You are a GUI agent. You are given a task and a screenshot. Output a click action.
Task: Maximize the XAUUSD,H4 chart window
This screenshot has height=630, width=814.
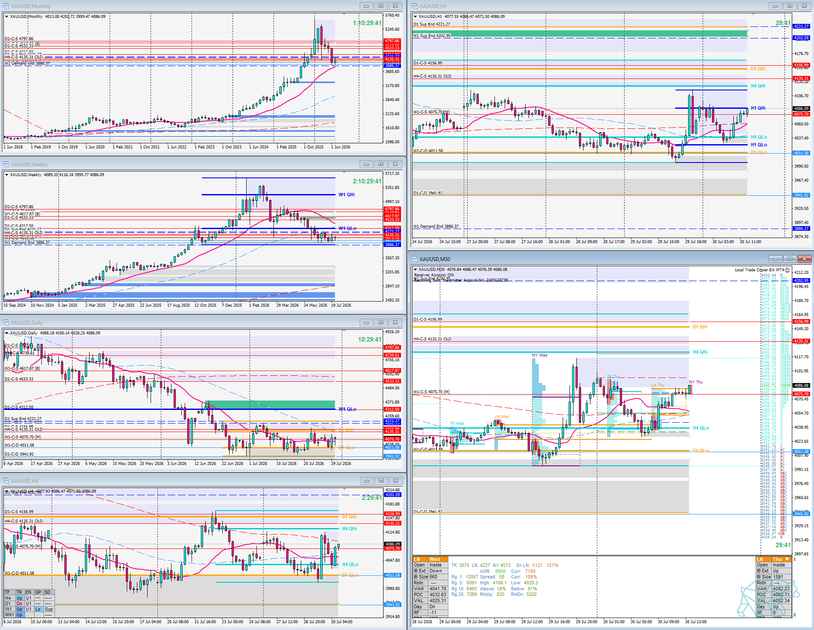381,481
